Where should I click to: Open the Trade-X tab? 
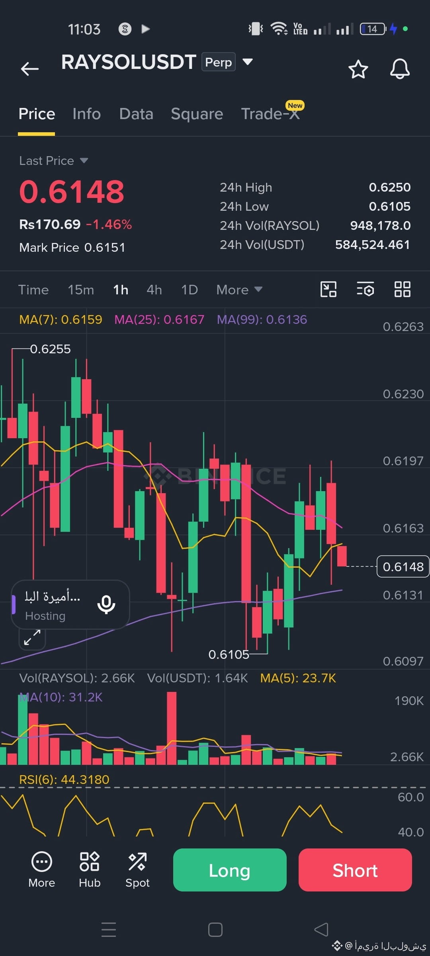click(x=270, y=114)
